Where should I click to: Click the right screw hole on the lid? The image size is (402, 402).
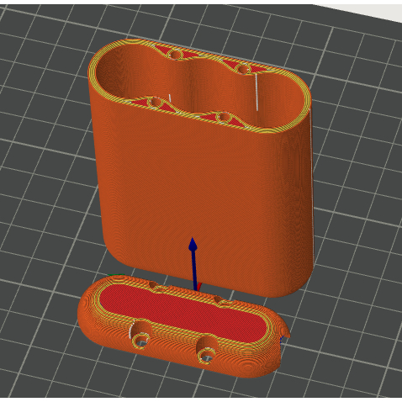(207, 357)
